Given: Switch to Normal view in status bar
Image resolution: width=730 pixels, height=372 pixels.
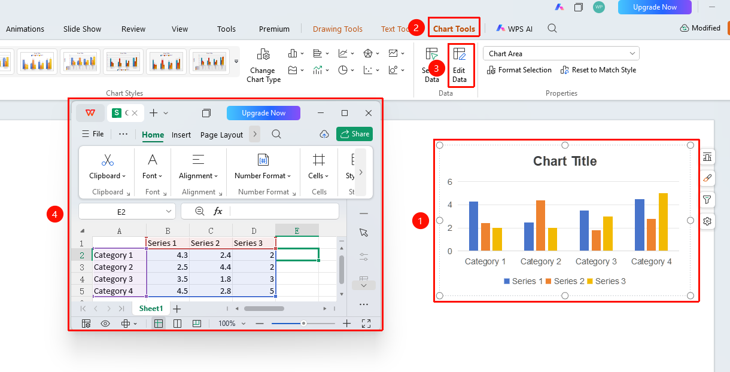Looking at the screenshot, I should click(159, 324).
